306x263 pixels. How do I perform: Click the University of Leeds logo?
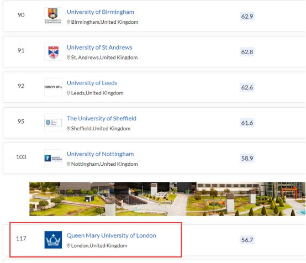click(53, 87)
